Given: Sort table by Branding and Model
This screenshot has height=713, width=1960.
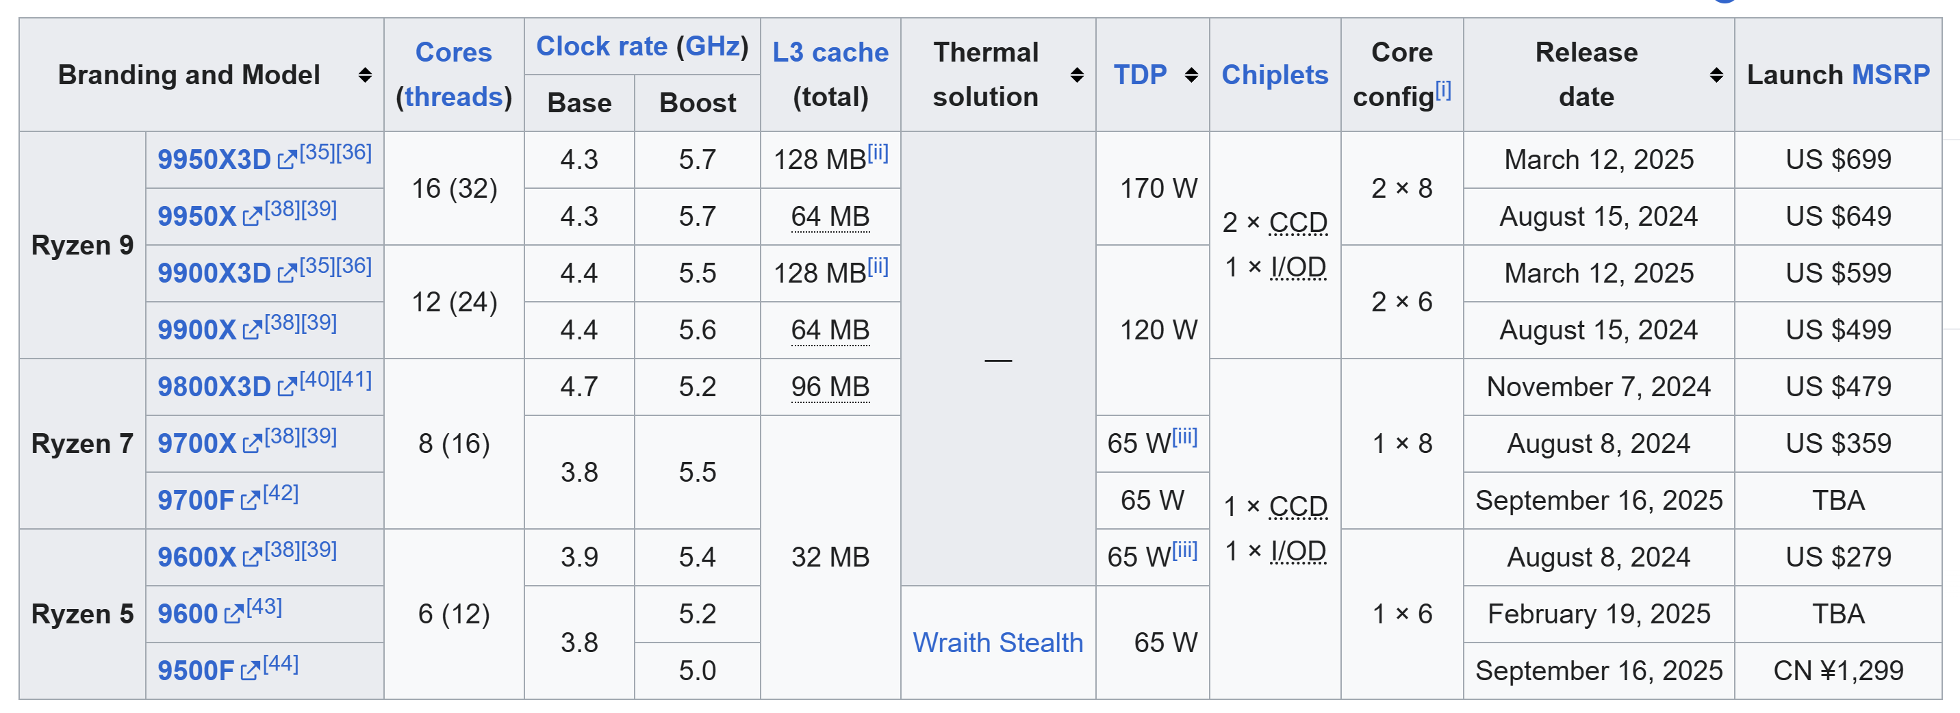Looking at the screenshot, I should (364, 75).
